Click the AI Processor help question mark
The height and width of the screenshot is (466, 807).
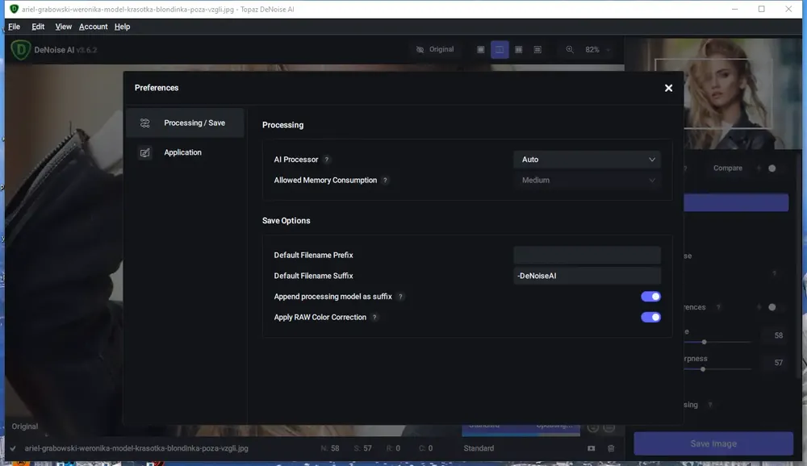click(326, 160)
